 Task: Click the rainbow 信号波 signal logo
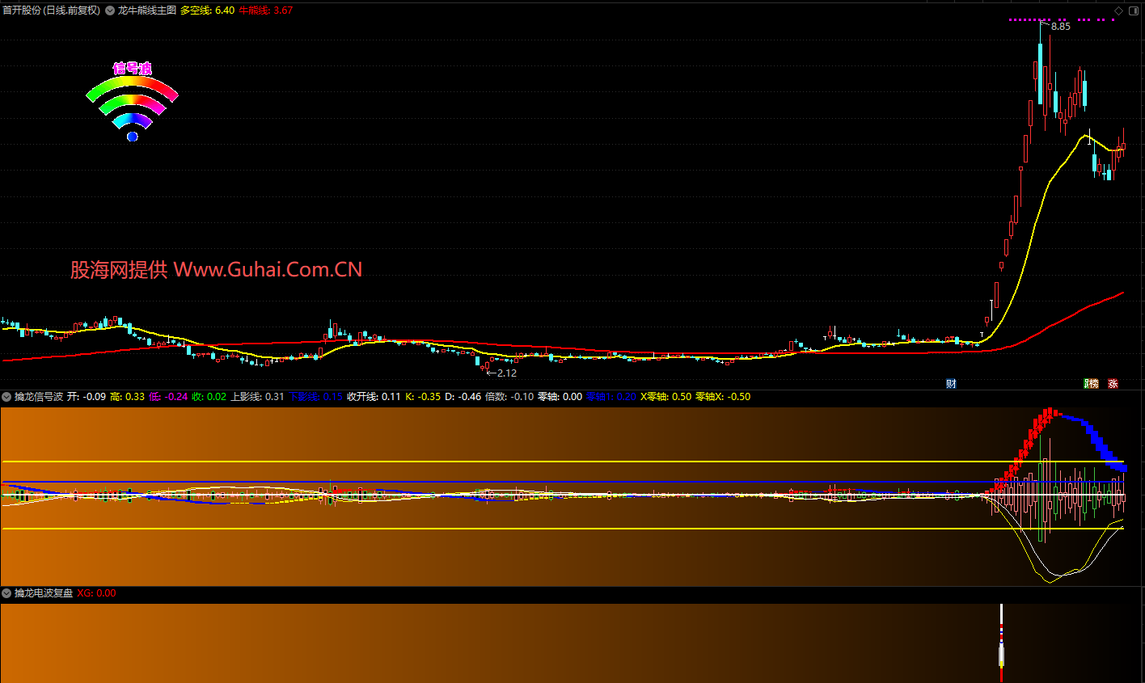click(x=132, y=101)
